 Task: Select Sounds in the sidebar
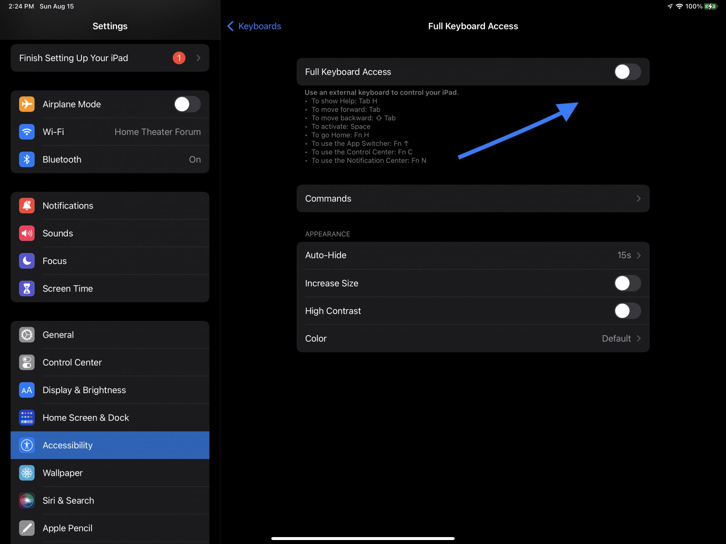click(x=110, y=233)
